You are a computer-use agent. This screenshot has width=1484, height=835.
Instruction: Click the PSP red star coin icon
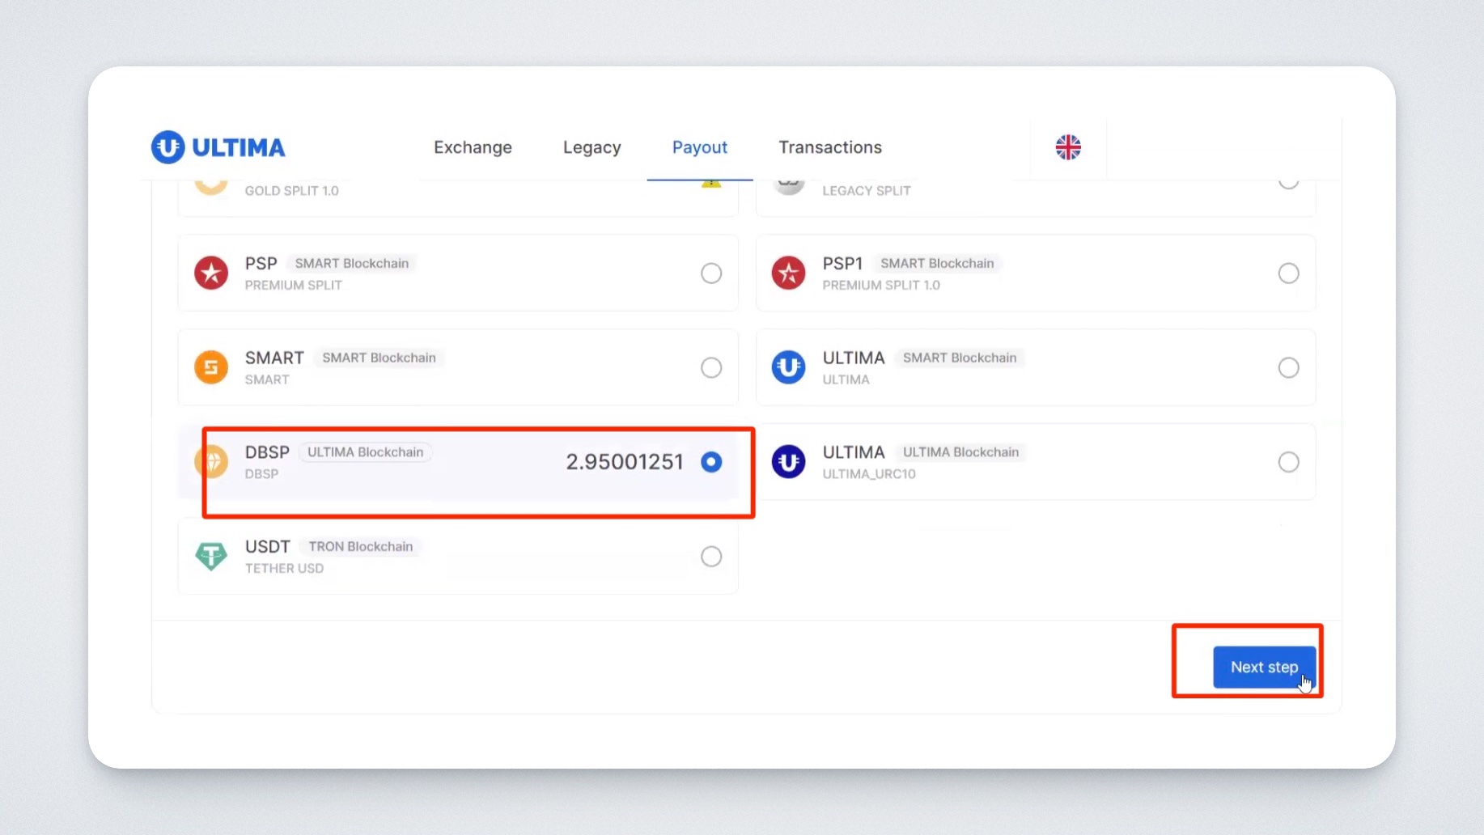point(211,273)
